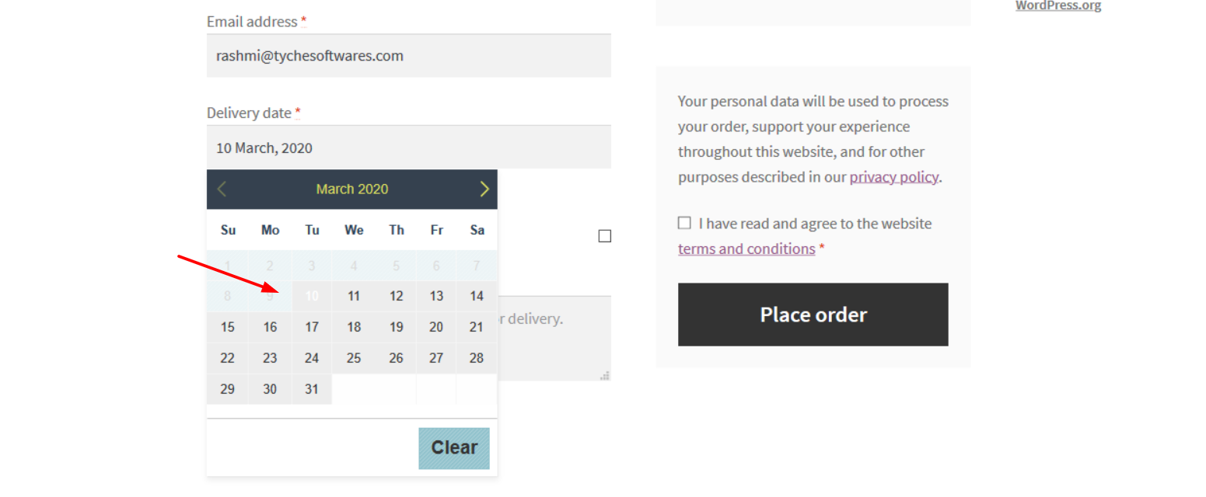Select March 20 in the calendar grid
Viewport: 1206px width, 497px height.
point(436,327)
